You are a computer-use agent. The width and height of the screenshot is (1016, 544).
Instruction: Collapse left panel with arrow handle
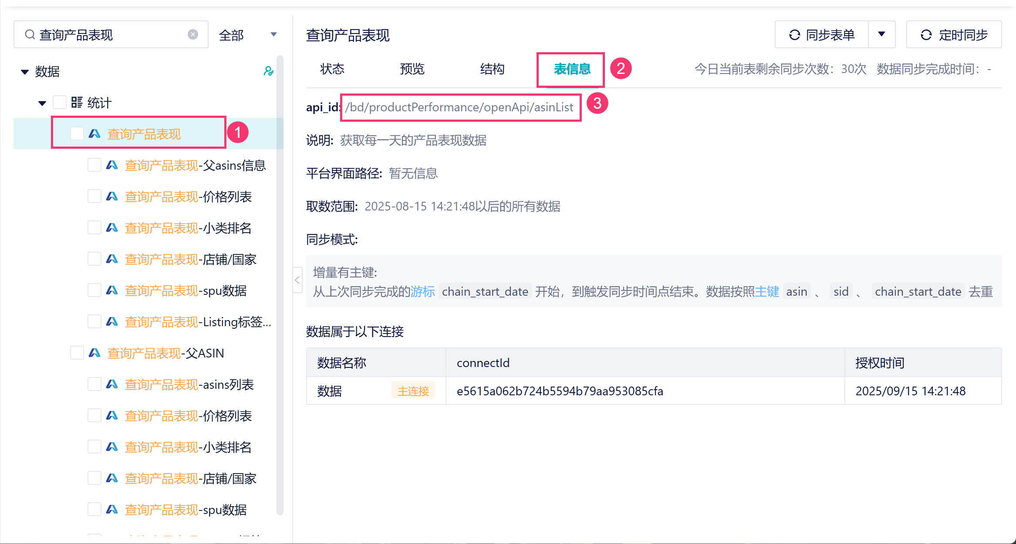[297, 280]
